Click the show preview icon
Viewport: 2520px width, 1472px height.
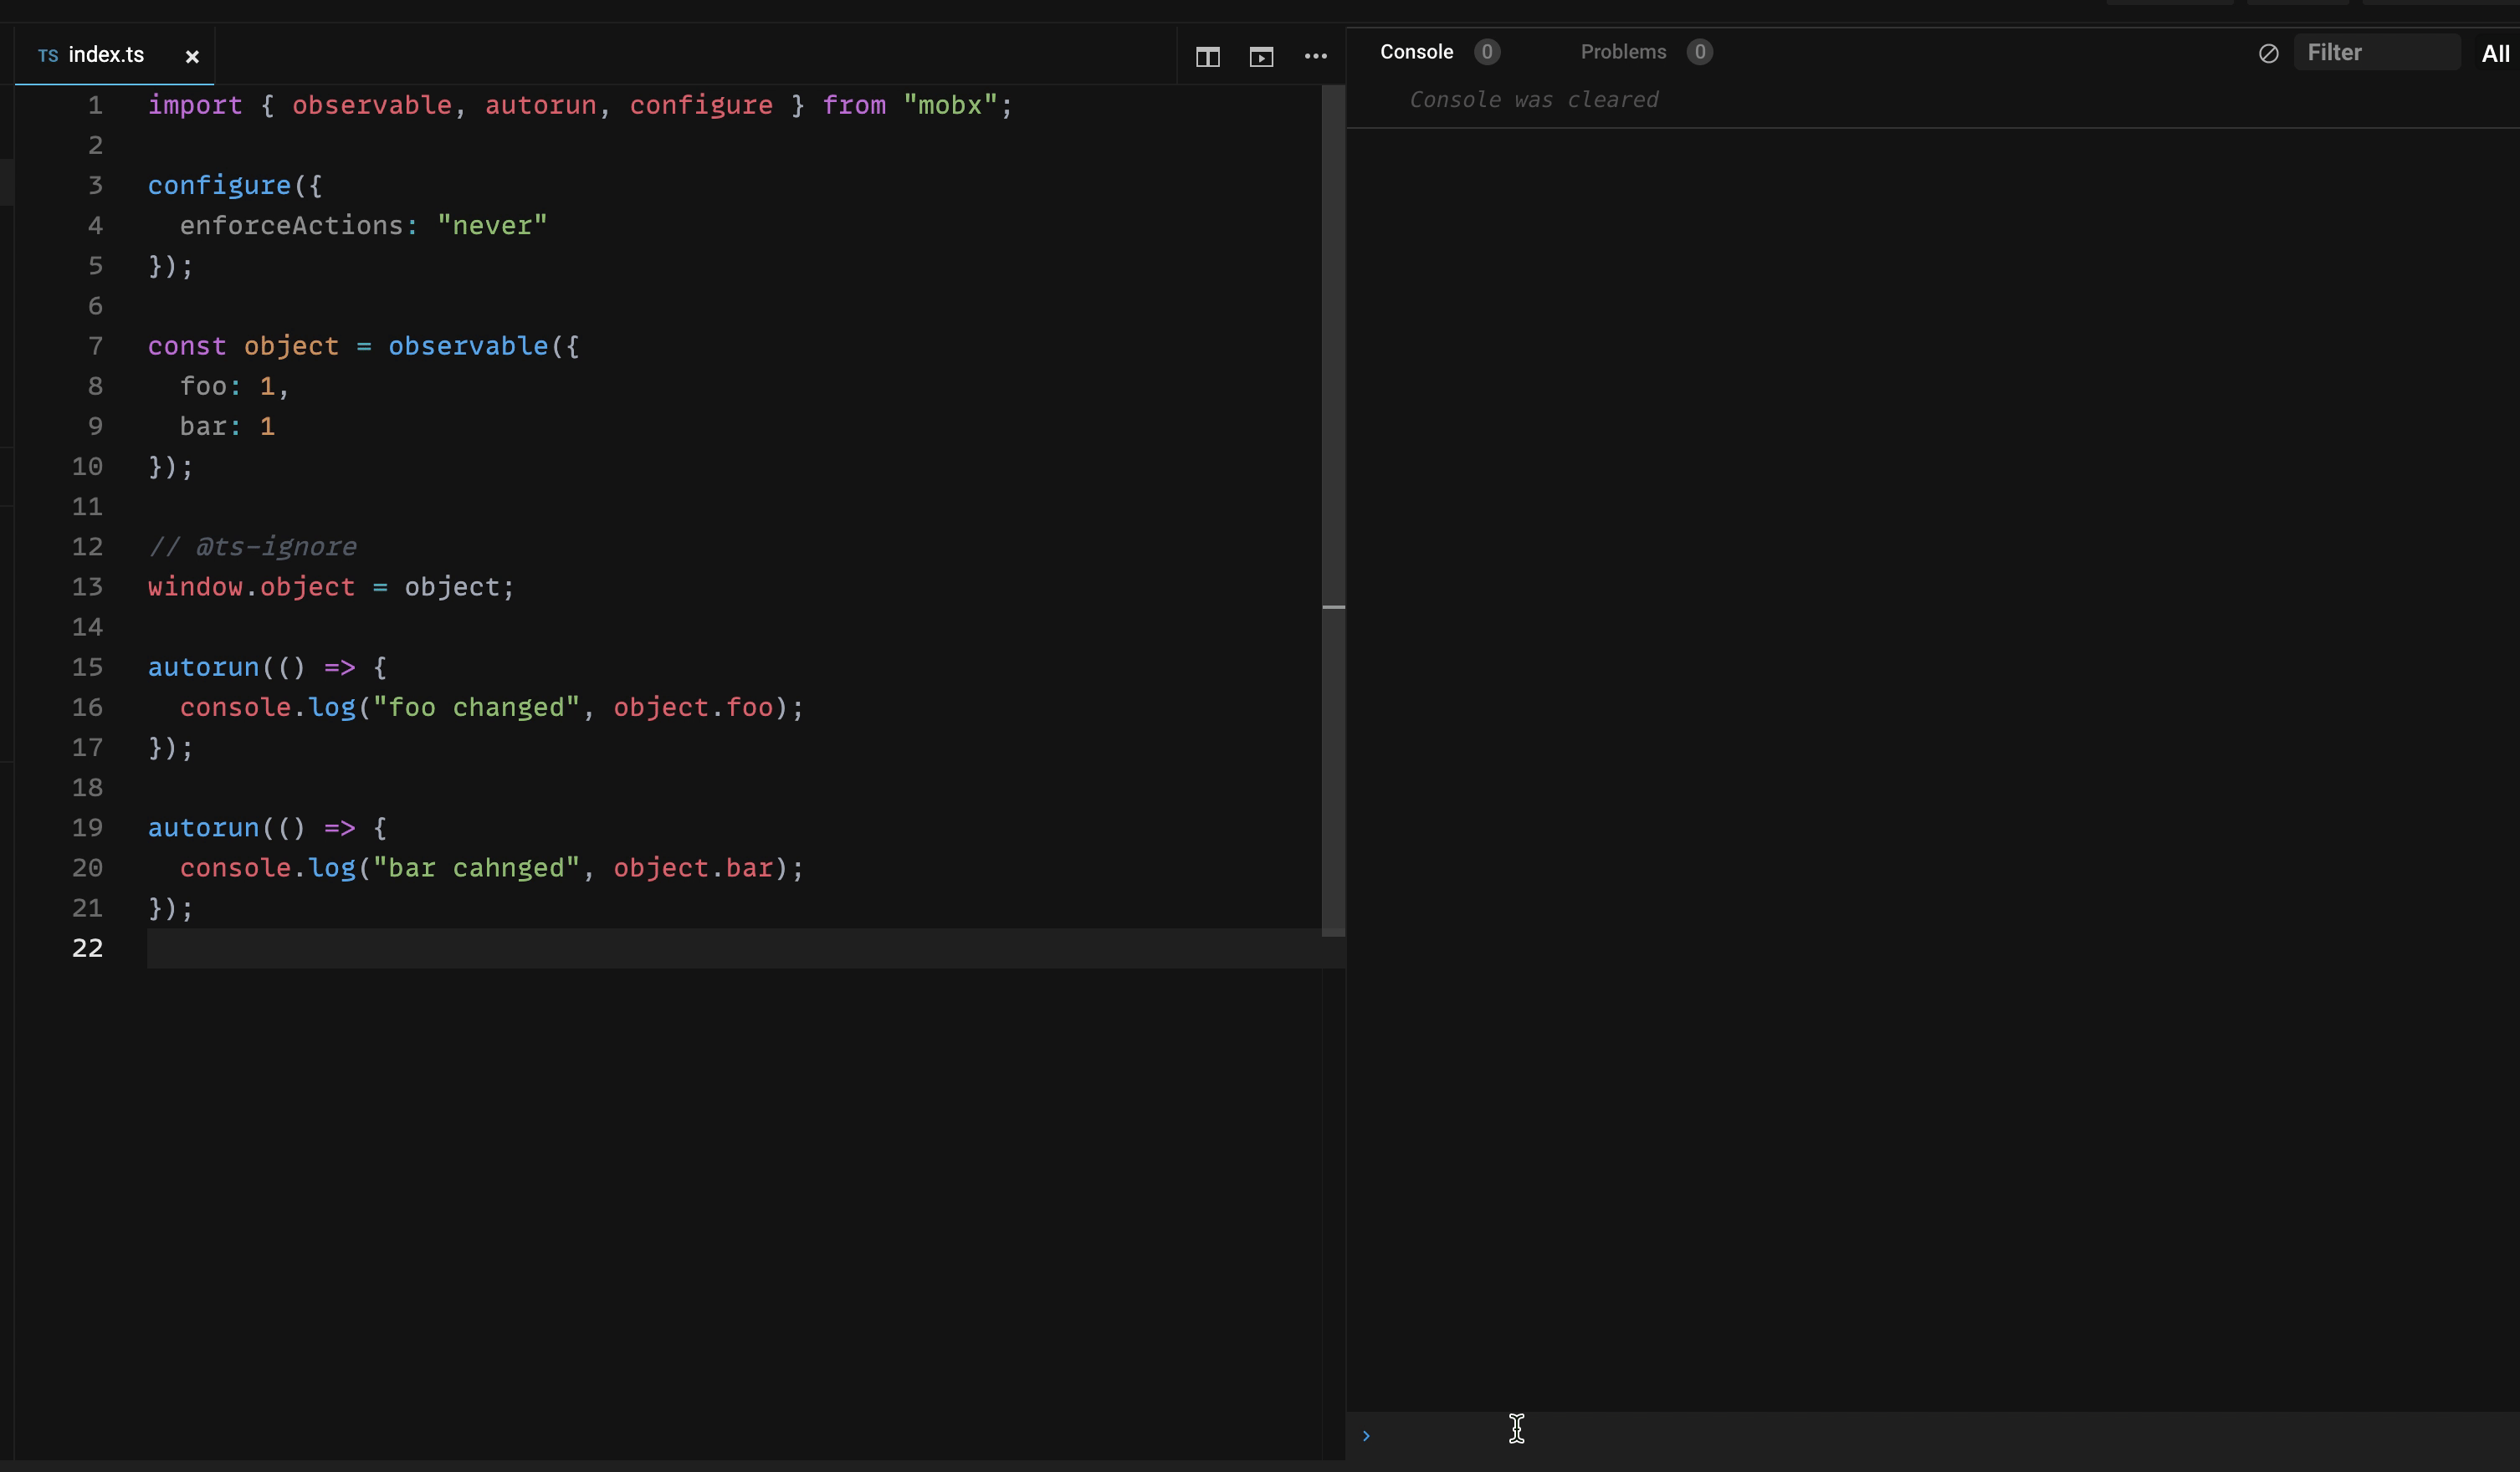1261,57
